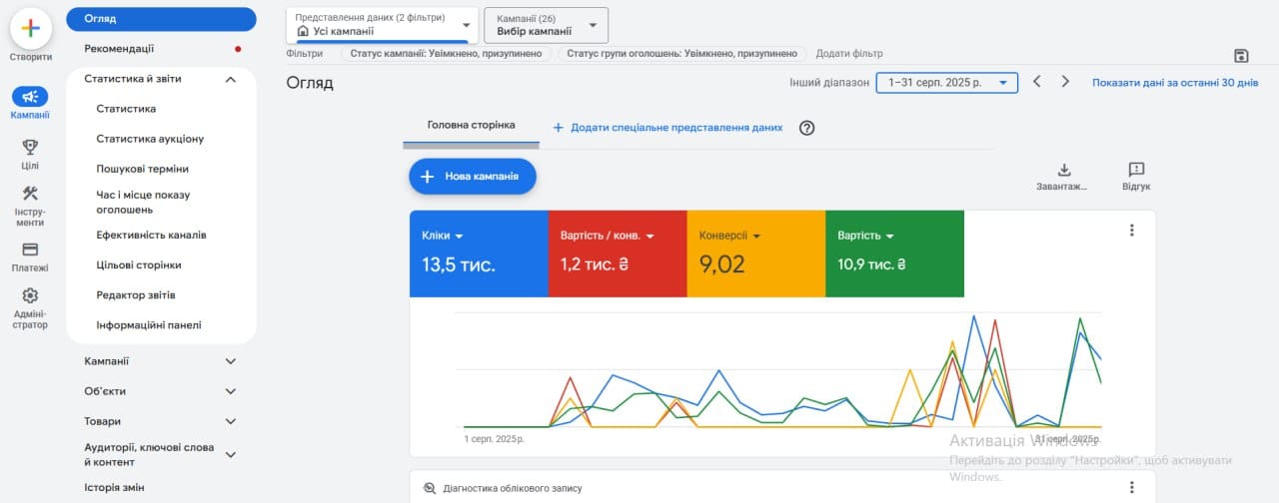Open the Платежі card section
Viewport: 1279px width, 503px height.
(30, 250)
